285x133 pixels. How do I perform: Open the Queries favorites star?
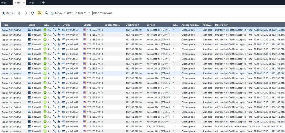[x=4, y=13]
